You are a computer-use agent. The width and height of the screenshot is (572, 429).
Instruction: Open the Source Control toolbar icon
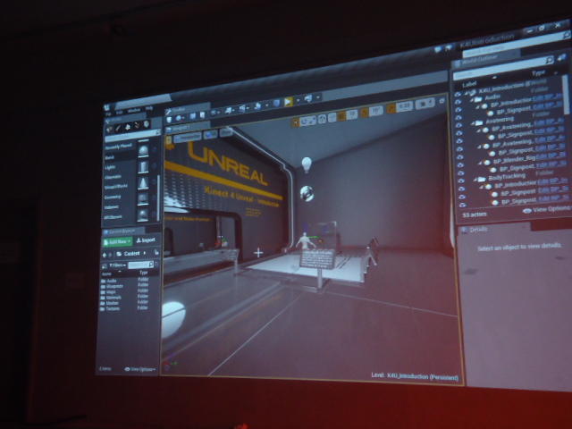click(180, 117)
